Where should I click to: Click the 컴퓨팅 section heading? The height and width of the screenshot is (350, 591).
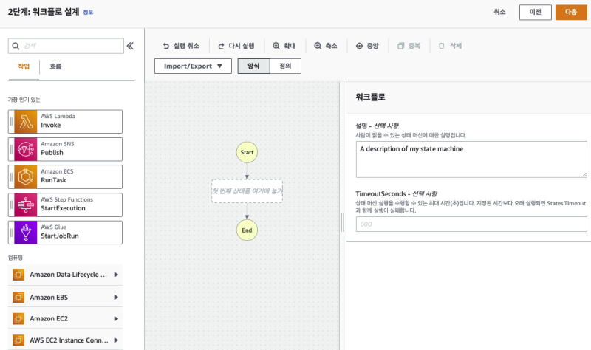click(16, 258)
